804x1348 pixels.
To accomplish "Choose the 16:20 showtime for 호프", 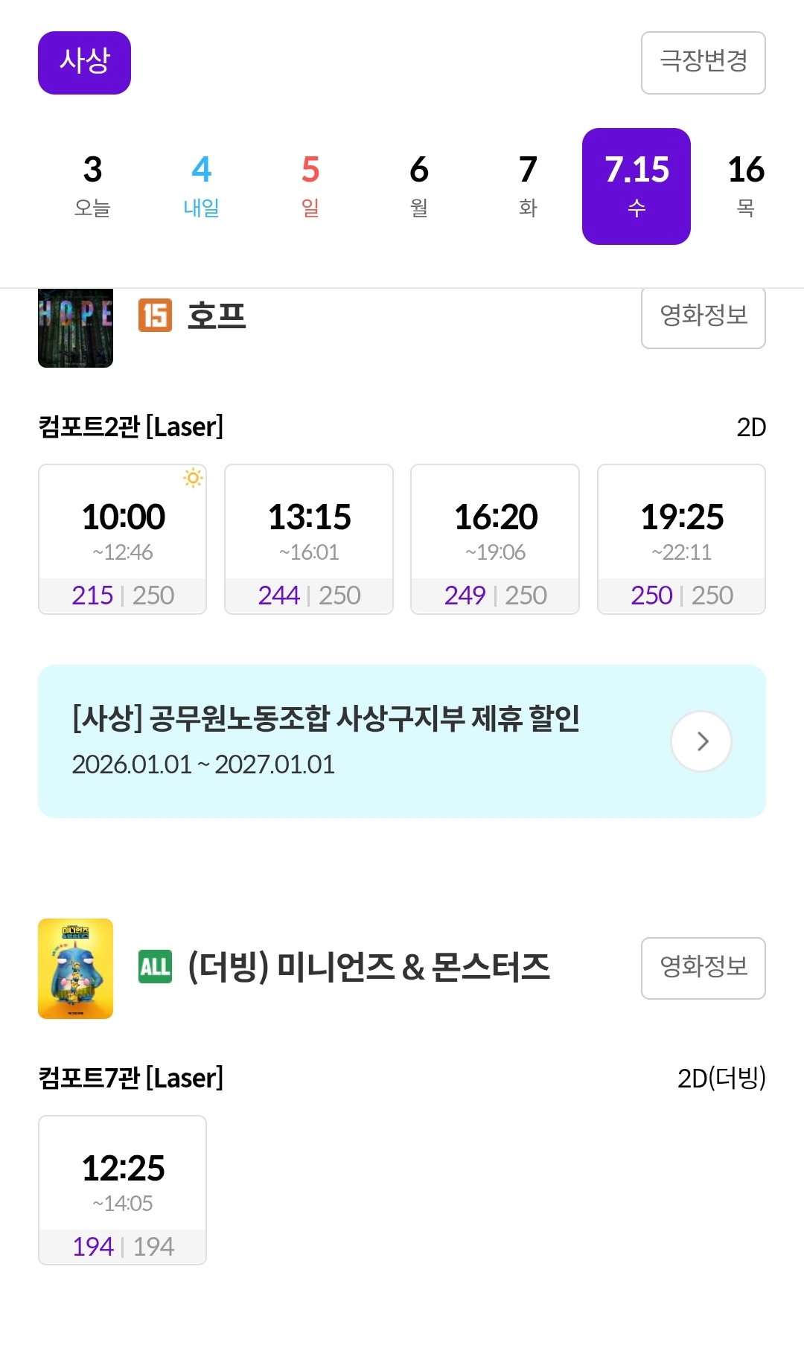I will click(x=495, y=539).
